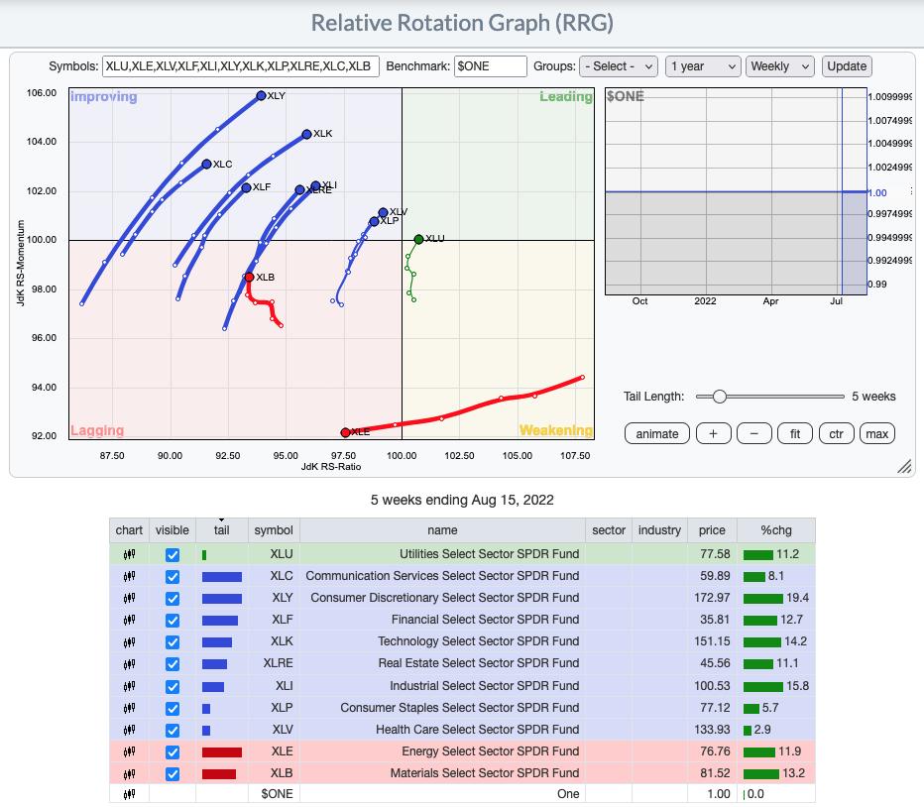
Task: Open the Groups Select dropdown
Action: (x=619, y=66)
